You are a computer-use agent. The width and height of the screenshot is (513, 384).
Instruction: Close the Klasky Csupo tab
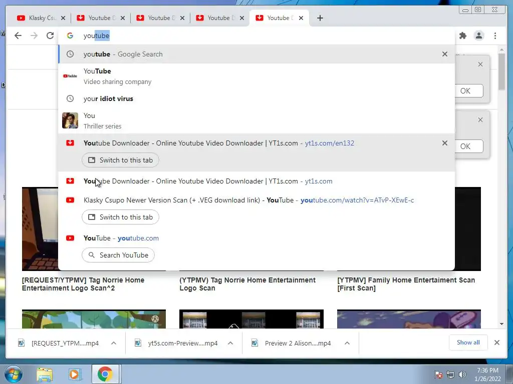tap(63, 18)
